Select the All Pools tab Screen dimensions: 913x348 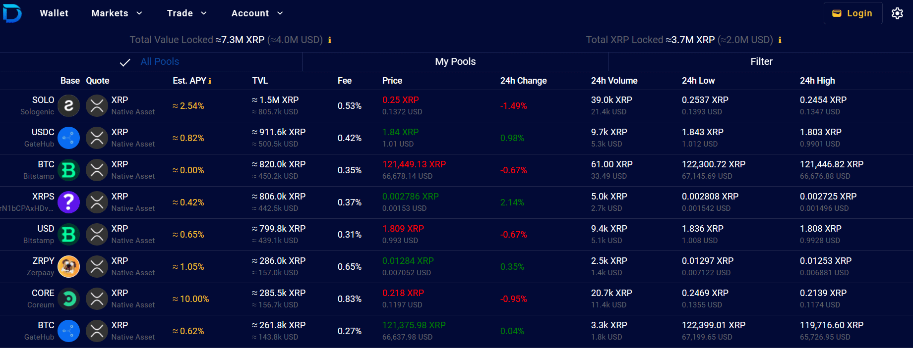click(x=159, y=61)
